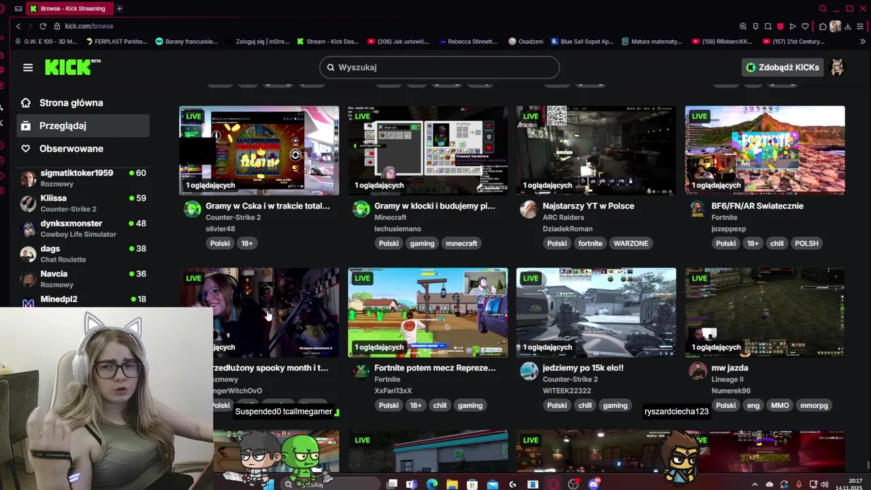Open the hamburger sidebar menu
Image resolution: width=871 pixels, height=490 pixels.
click(28, 67)
